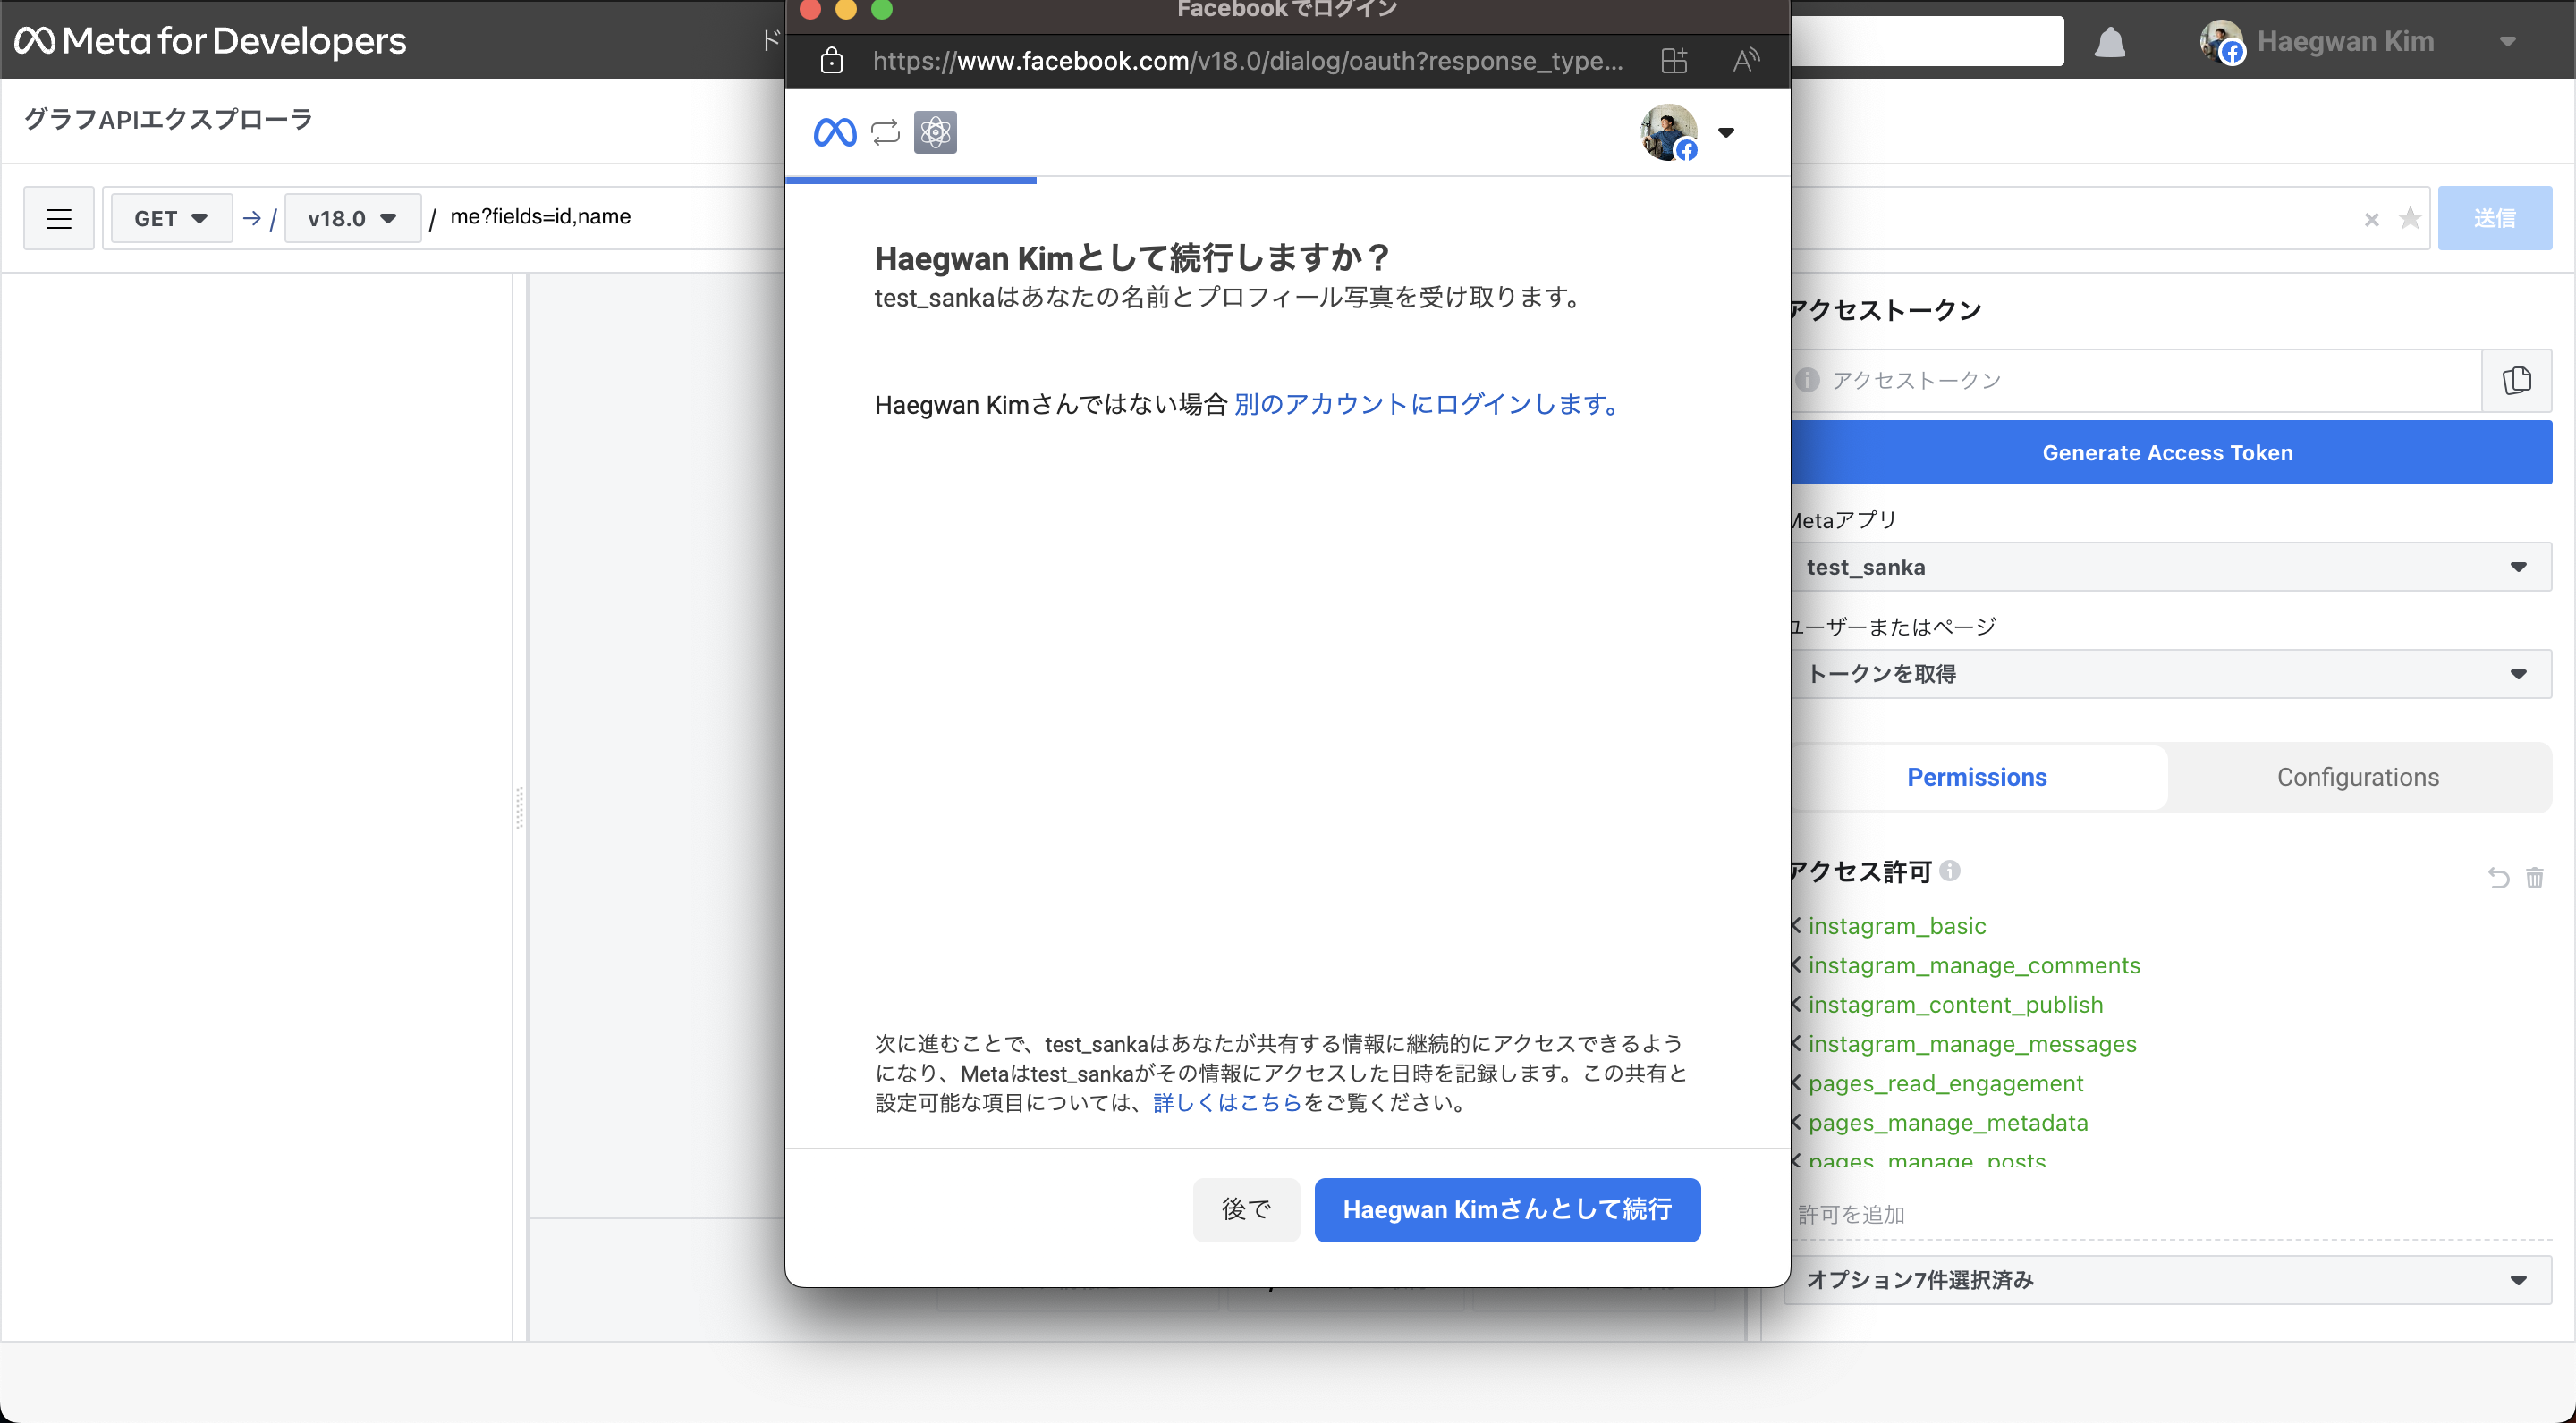Switch to the Configurations tab
Viewport: 2576px width, 1423px height.
(x=2357, y=777)
